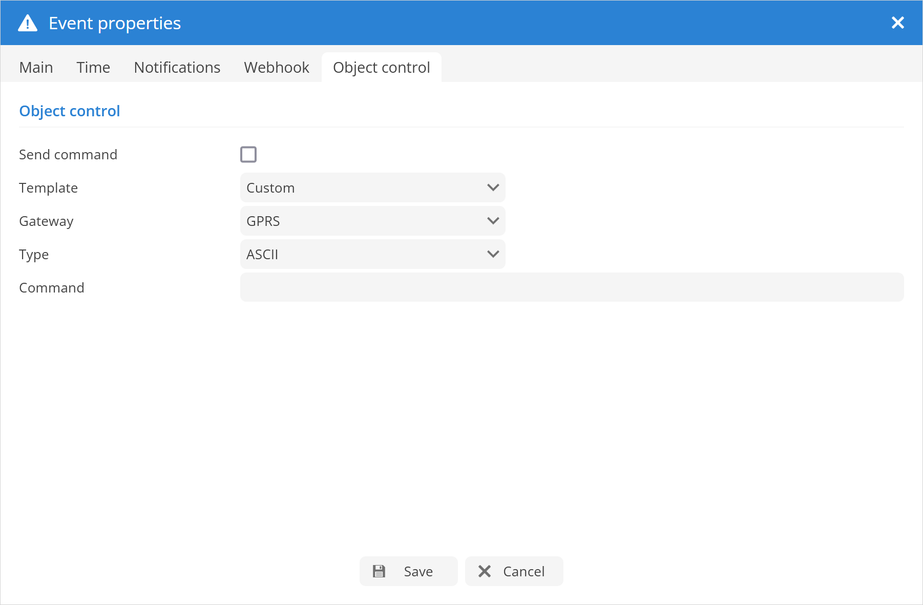Screen dimensions: 923x605
Task: Go to the Notifications tab
Action: click(177, 68)
